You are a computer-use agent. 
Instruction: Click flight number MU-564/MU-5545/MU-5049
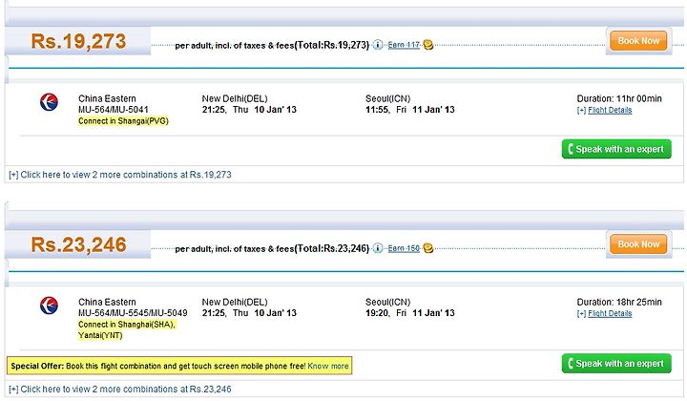[x=133, y=313]
